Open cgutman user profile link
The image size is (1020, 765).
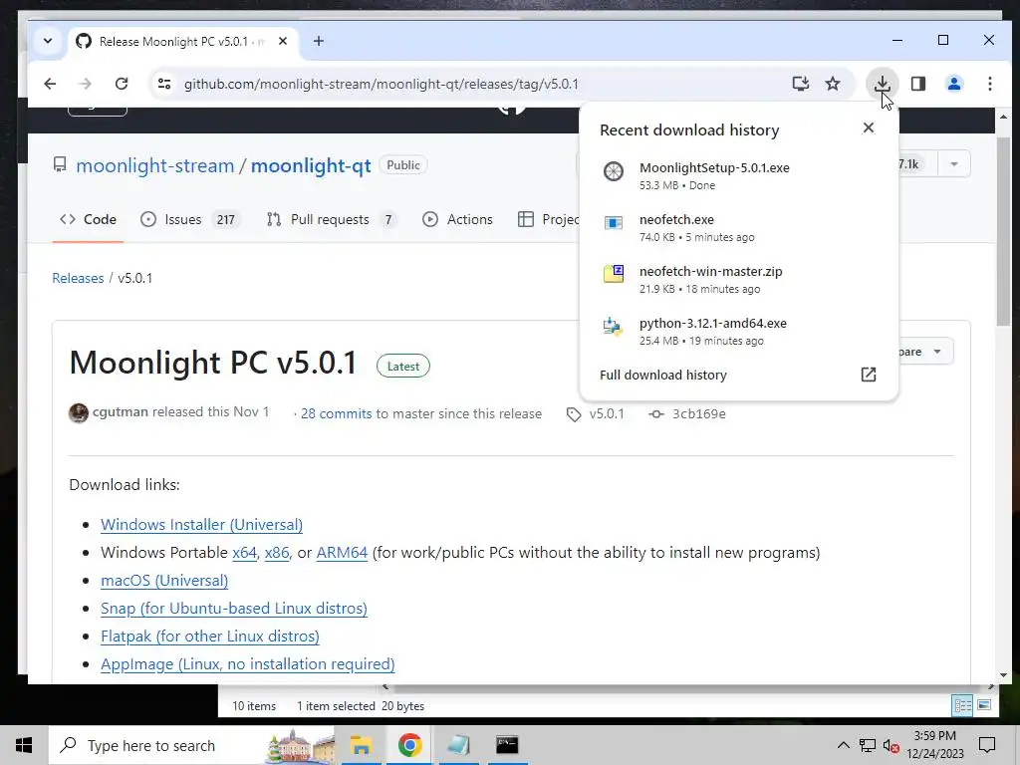[x=121, y=411]
